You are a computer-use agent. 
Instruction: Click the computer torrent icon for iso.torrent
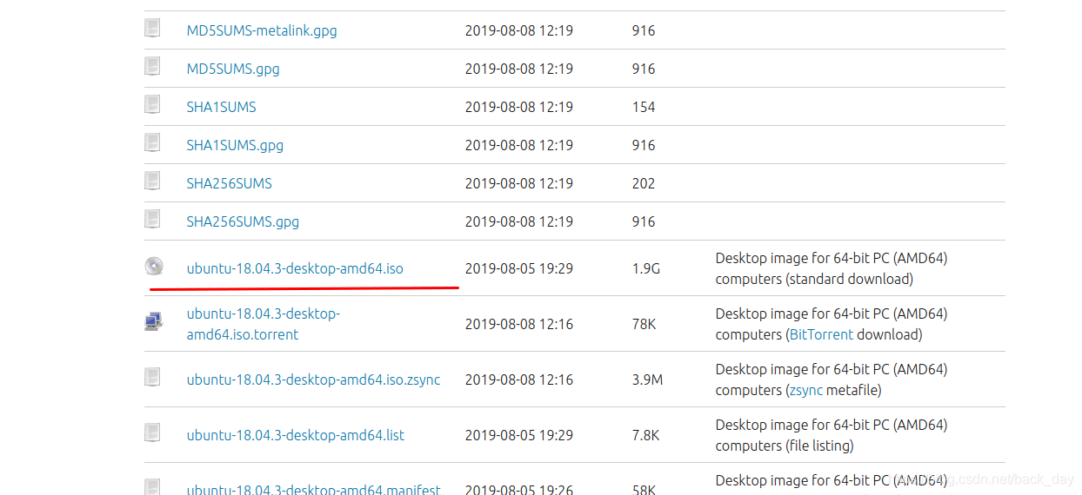tap(153, 321)
